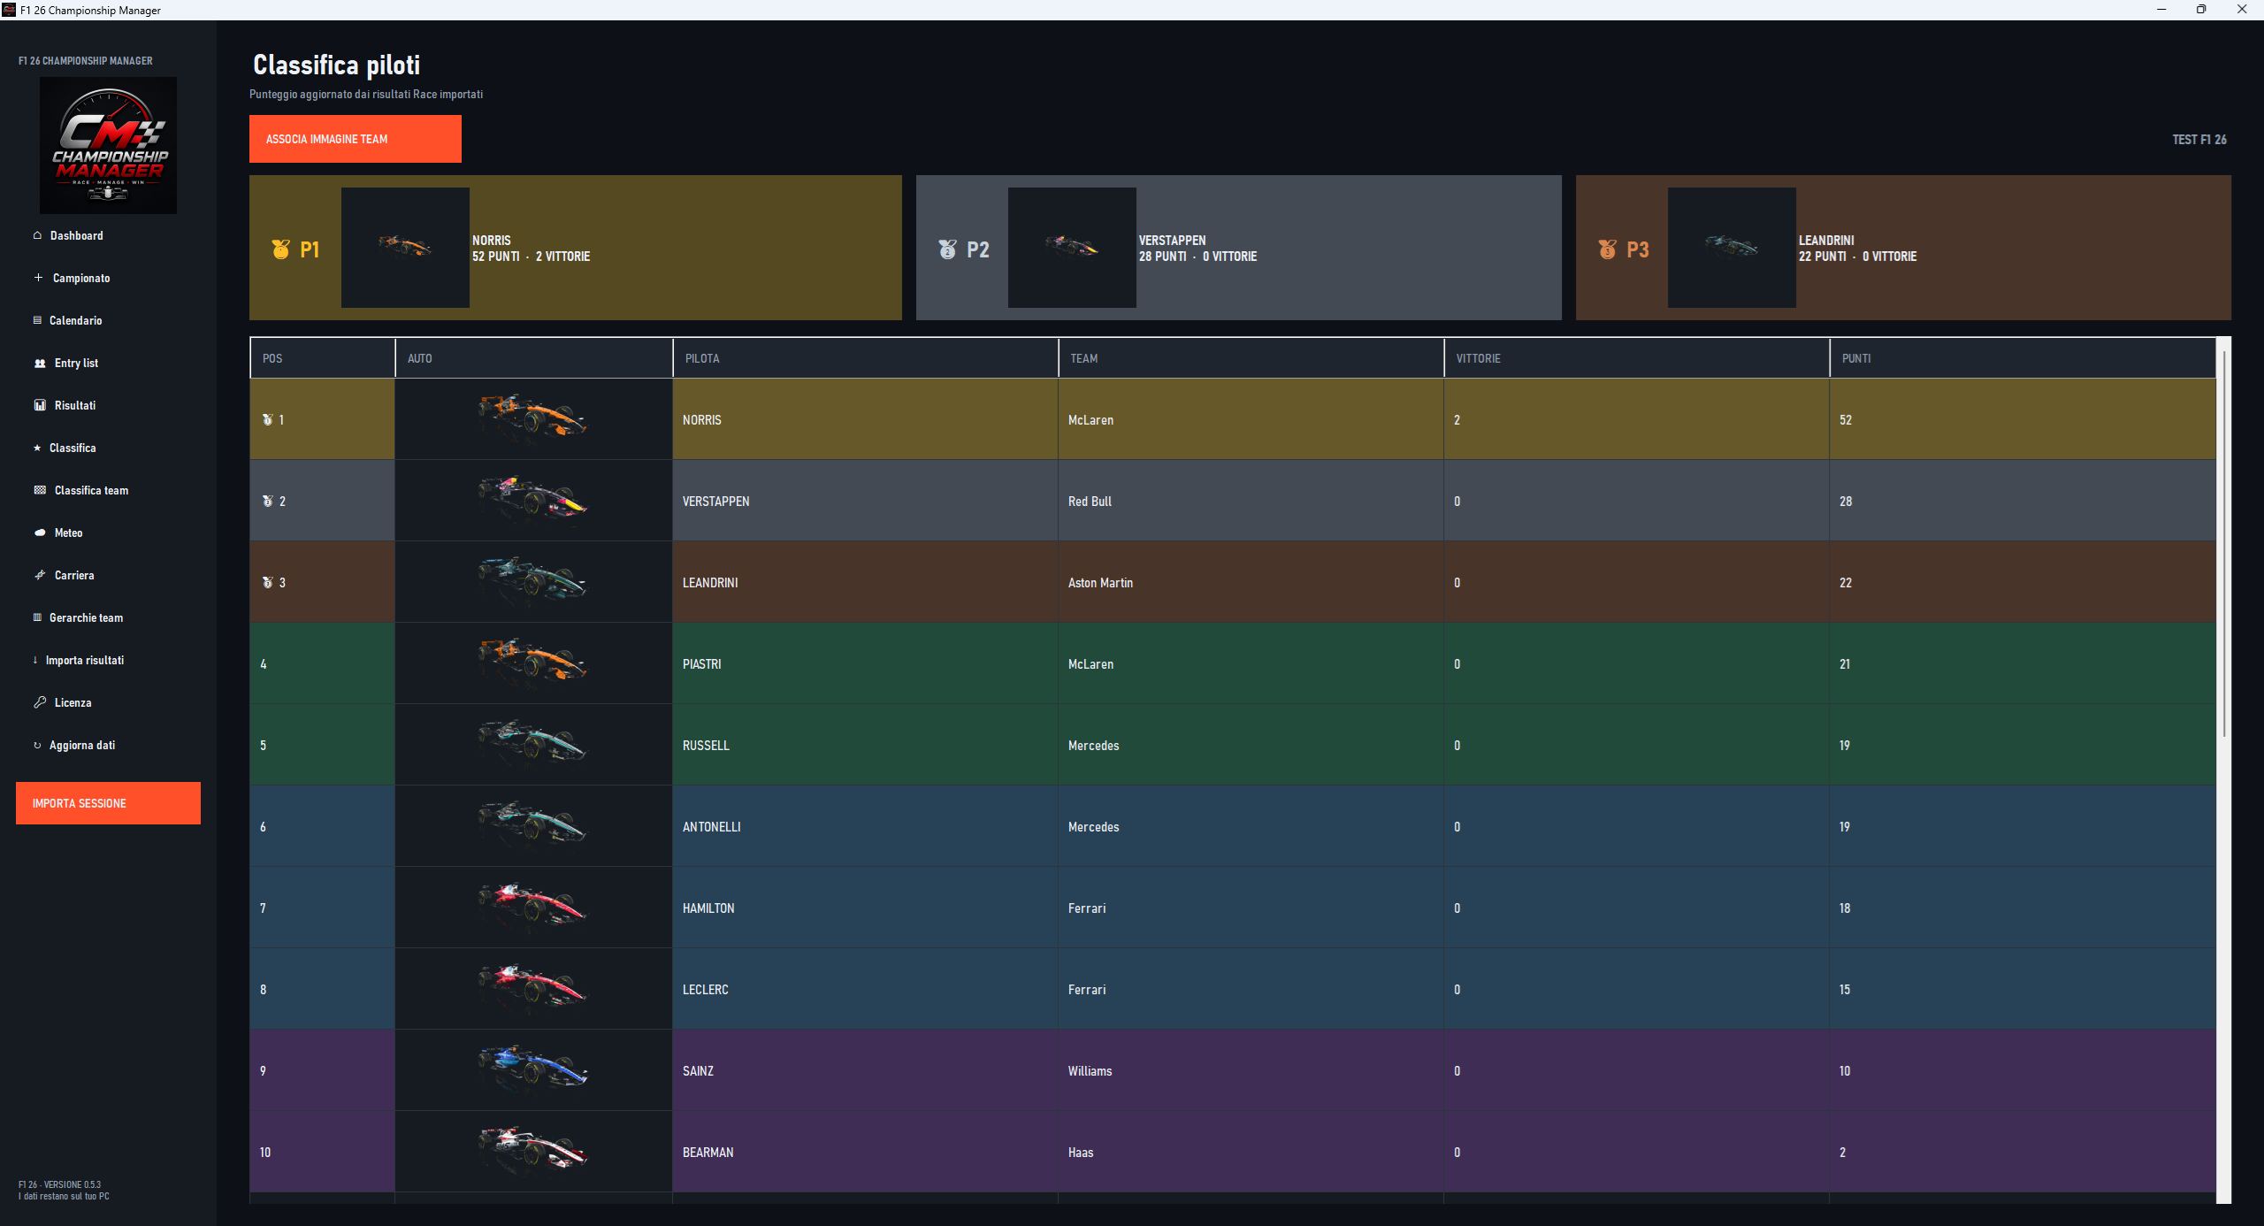Click the PIASTRI driver name
The image size is (2264, 1226).
tap(702, 664)
